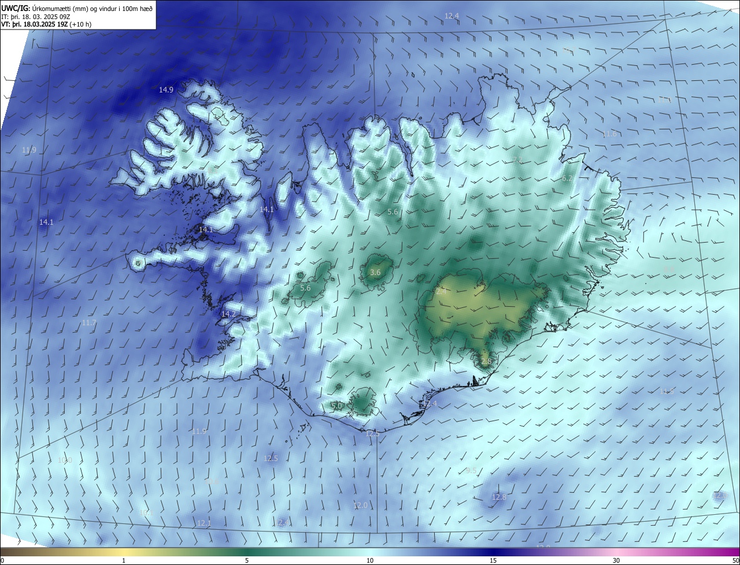Click the 9.5 value label
Viewport: 740px width, 565px height.
tap(471, 470)
